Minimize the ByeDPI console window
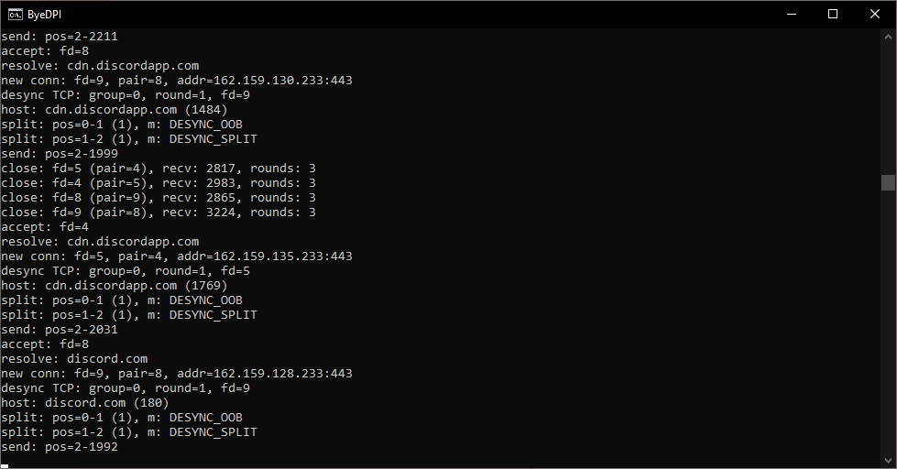This screenshot has height=469, width=897. [792, 15]
